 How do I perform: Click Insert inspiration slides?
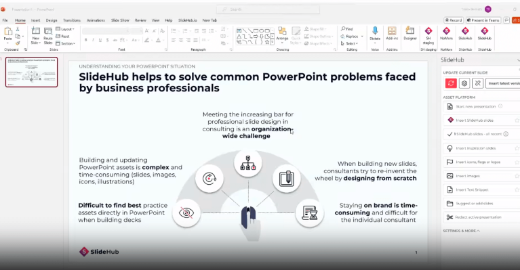(481, 148)
